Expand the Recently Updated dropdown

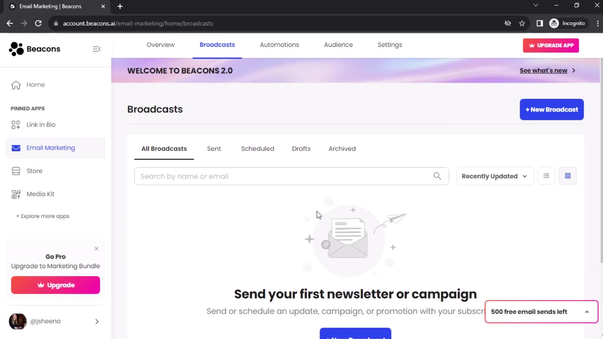click(x=494, y=176)
